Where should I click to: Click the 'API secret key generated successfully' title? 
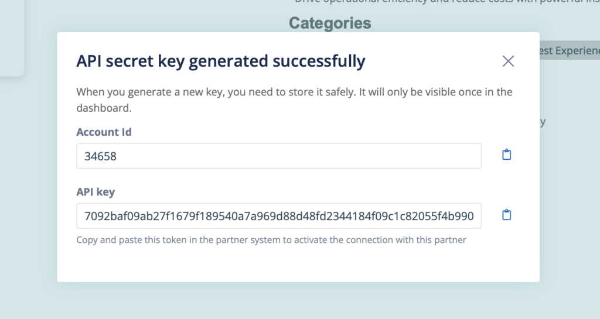point(221,61)
